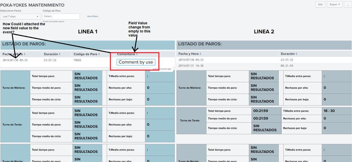The width and height of the screenshot is (352, 162).
Task: Click Linea 2 Turno de Tarde label
Action: click(190, 120)
